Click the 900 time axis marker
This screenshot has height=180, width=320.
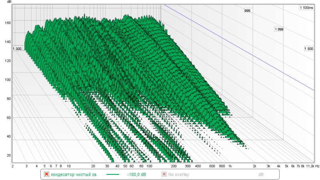247,11
